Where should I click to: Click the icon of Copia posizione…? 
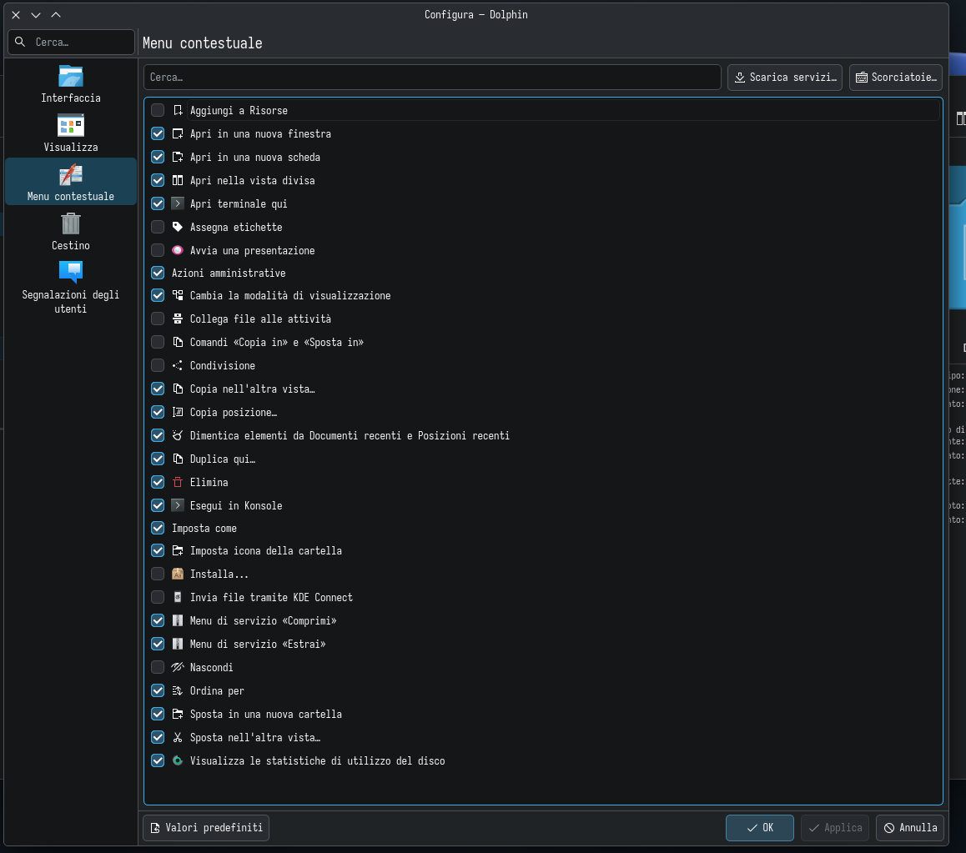pos(178,413)
